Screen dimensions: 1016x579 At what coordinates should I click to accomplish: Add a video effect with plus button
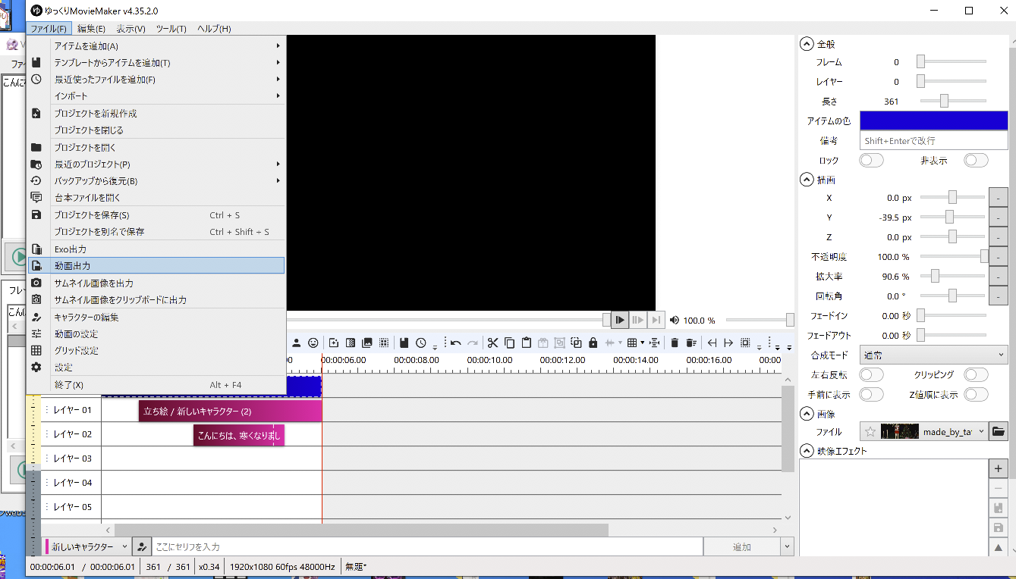pos(999,469)
